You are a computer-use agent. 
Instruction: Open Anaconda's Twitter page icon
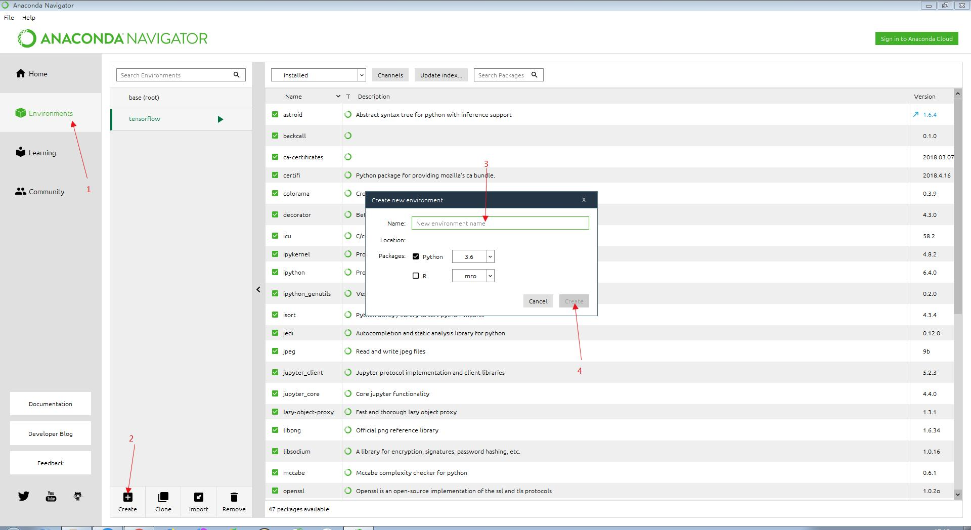click(x=24, y=496)
